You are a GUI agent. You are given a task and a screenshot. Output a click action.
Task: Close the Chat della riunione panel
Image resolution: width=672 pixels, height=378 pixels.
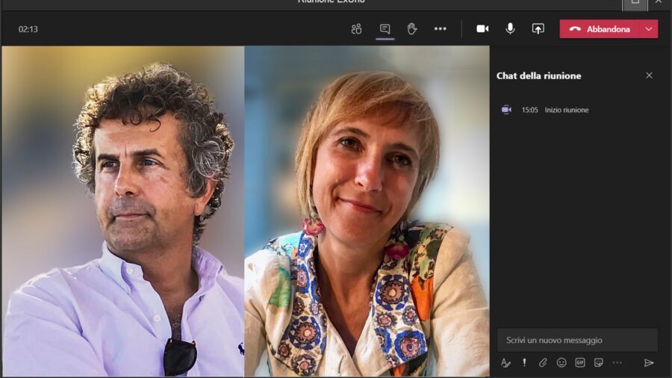coord(649,75)
